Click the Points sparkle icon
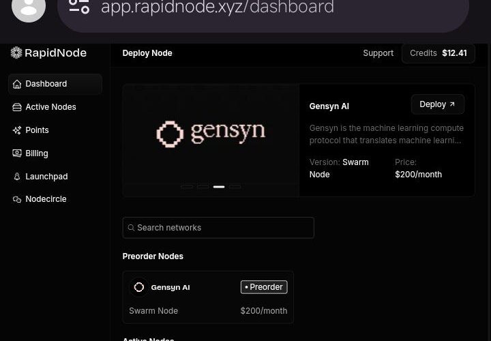 pyautogui.click(x=17, y=130)
